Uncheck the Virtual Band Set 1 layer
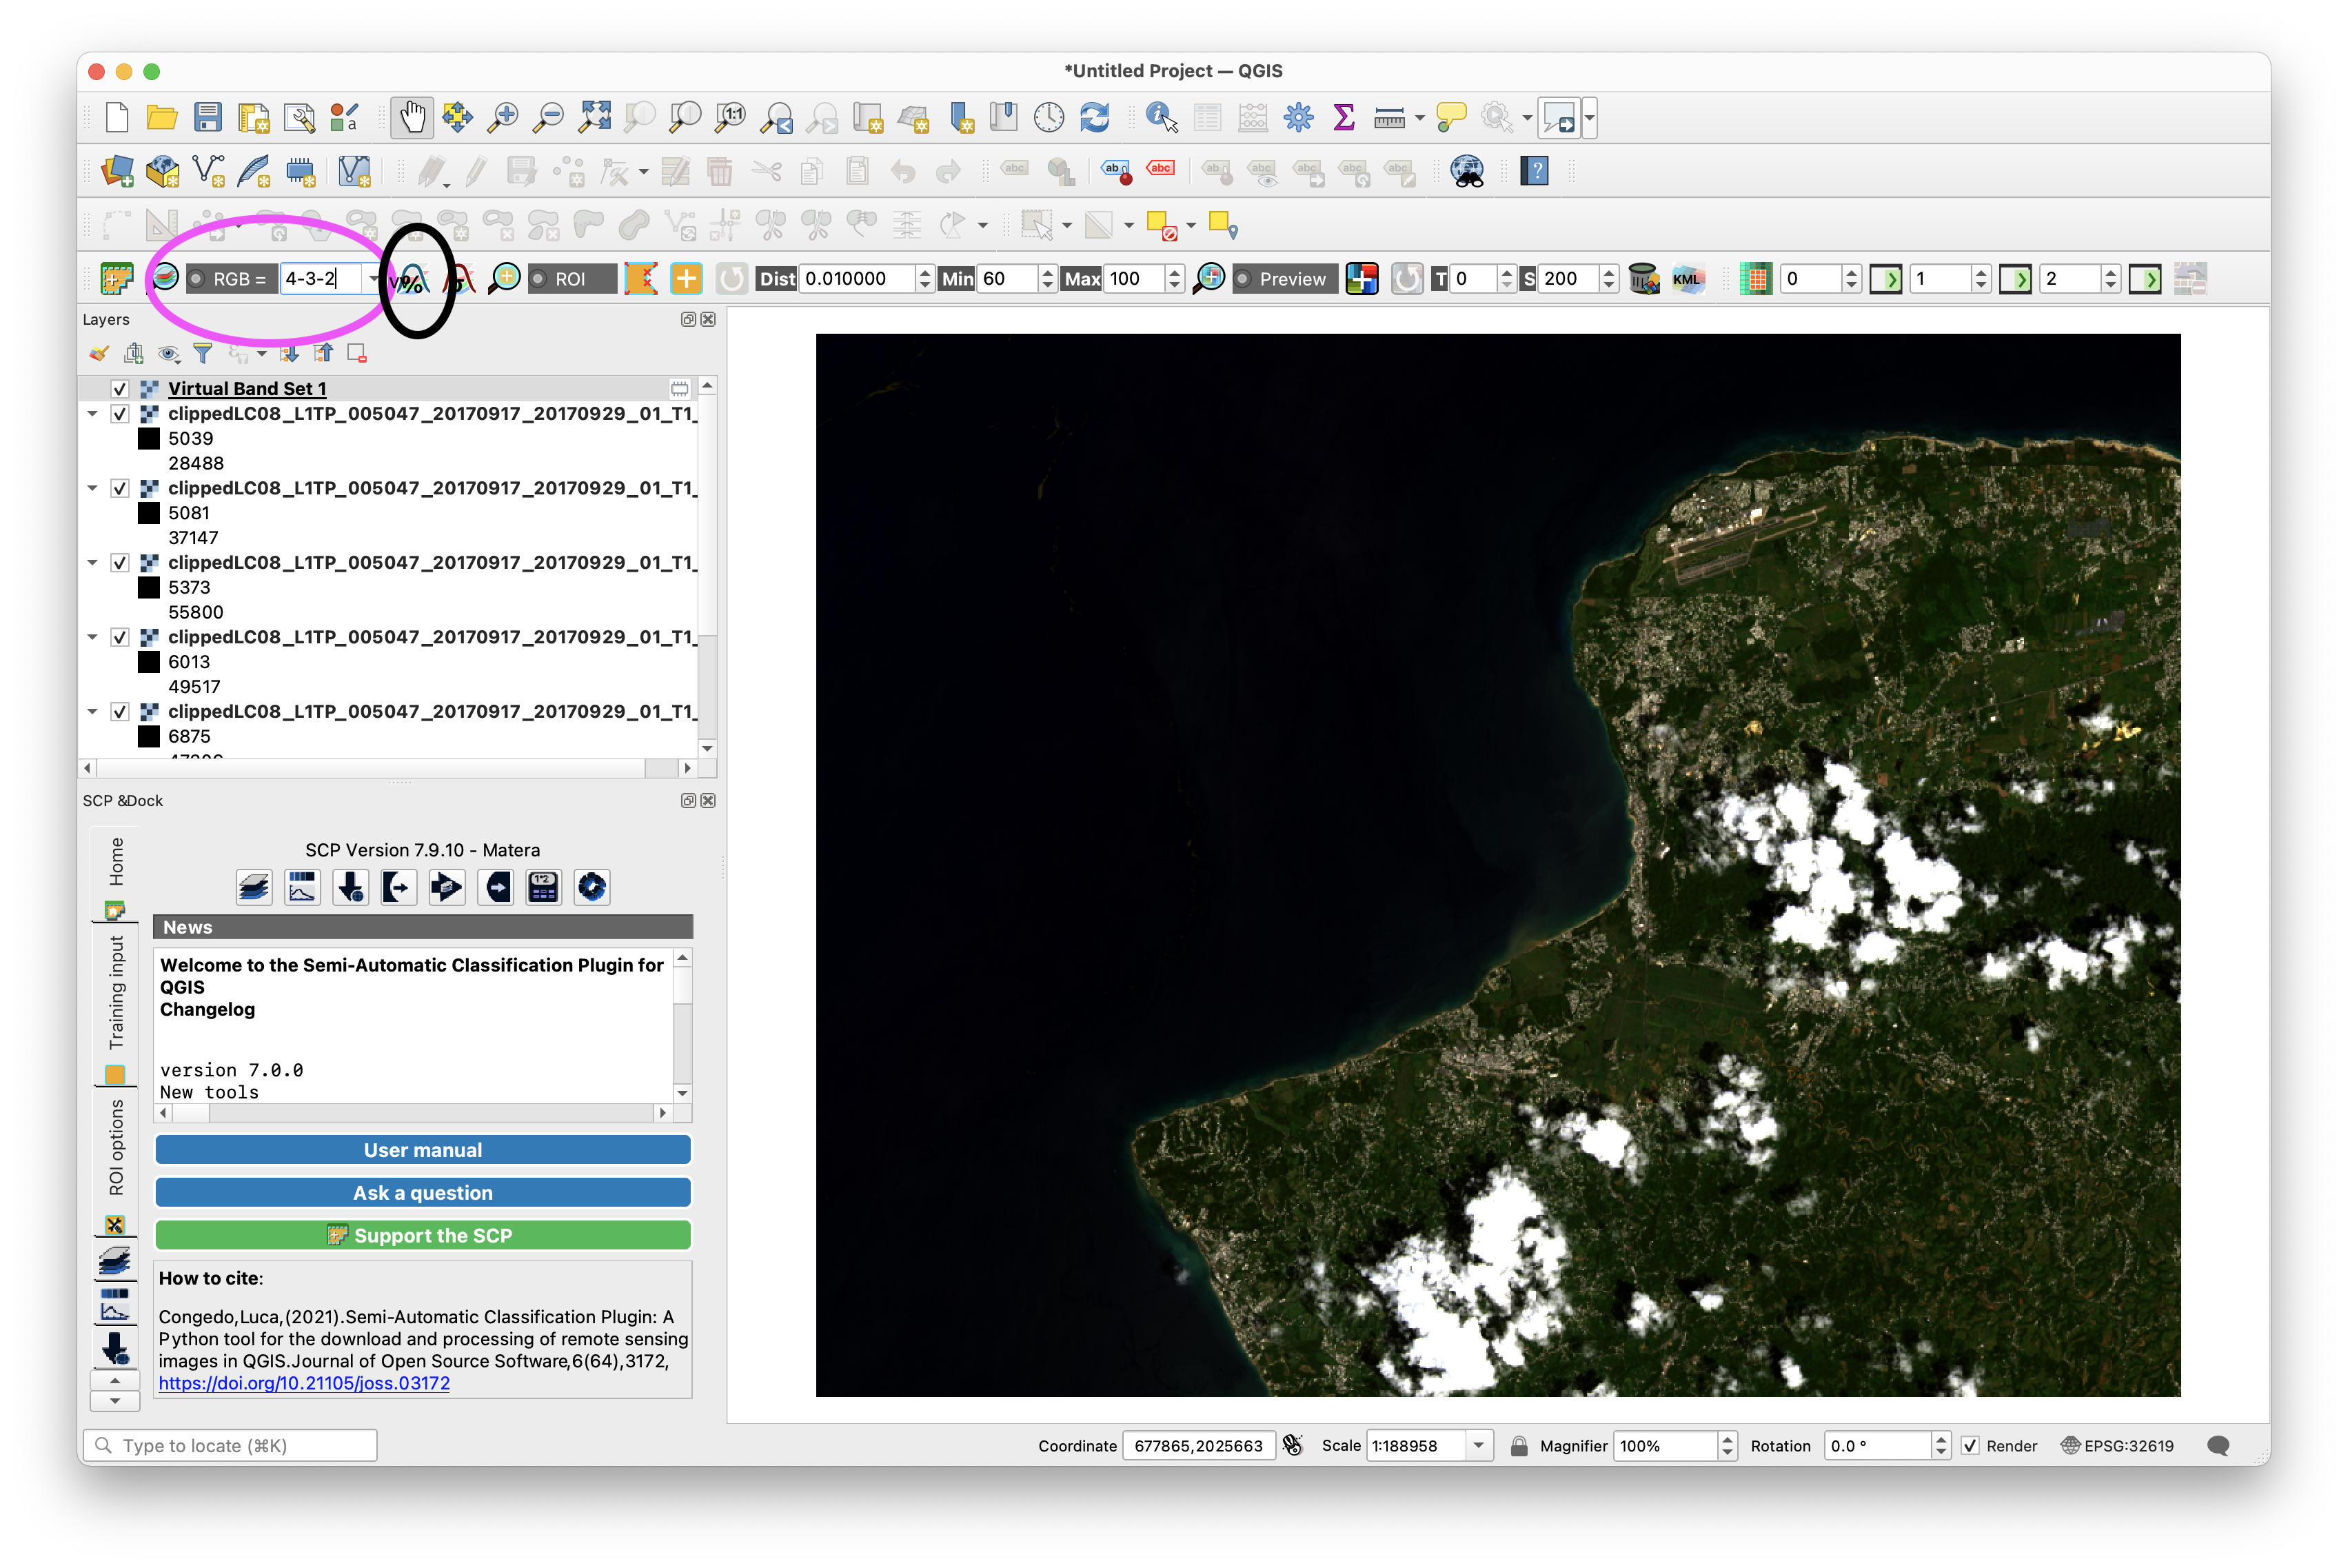This screenshot has width=2348, height=1568. coord(120,388)
